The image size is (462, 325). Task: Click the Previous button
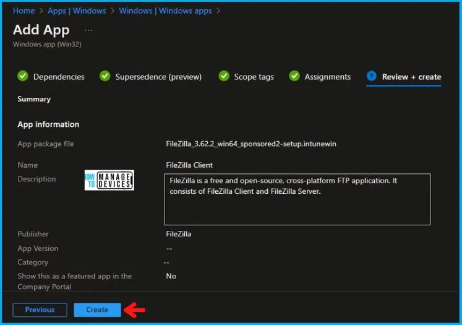tap(40, 310)
